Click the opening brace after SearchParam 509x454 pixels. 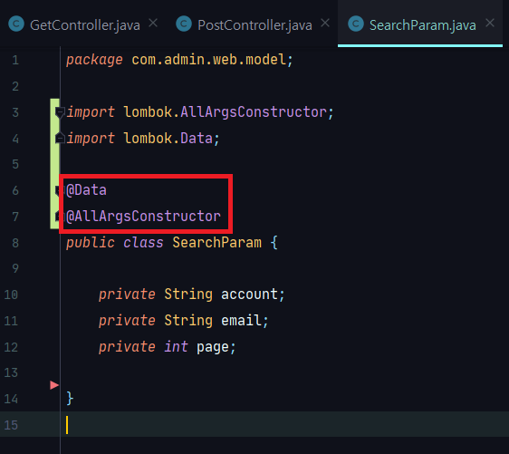click(x=274, y=243)
